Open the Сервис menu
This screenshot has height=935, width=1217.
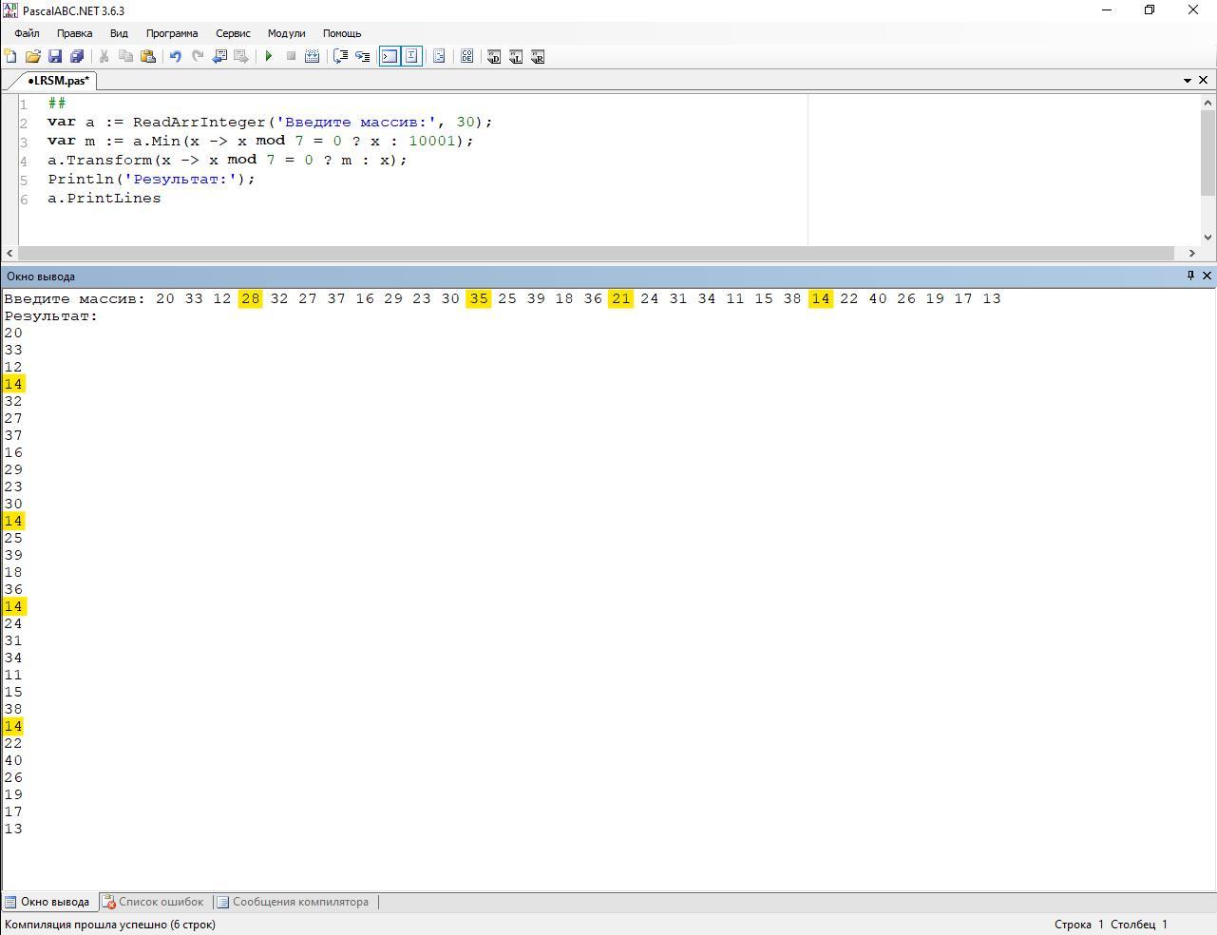[x=233, y=33]
